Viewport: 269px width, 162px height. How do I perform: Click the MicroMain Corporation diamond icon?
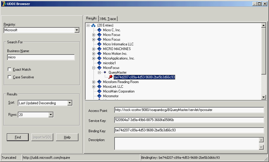click(x=99, y=91)
